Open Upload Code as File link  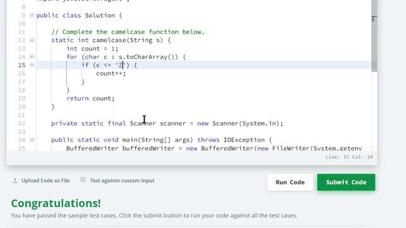pyautogui.click(x=46, y=180)
